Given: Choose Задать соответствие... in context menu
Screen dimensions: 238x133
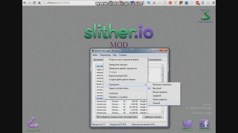Looking at the screenshot, I should point(125,88).
